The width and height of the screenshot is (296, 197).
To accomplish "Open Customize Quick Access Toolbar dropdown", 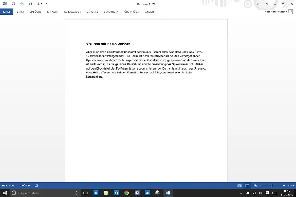I will [x=47, y=4].
